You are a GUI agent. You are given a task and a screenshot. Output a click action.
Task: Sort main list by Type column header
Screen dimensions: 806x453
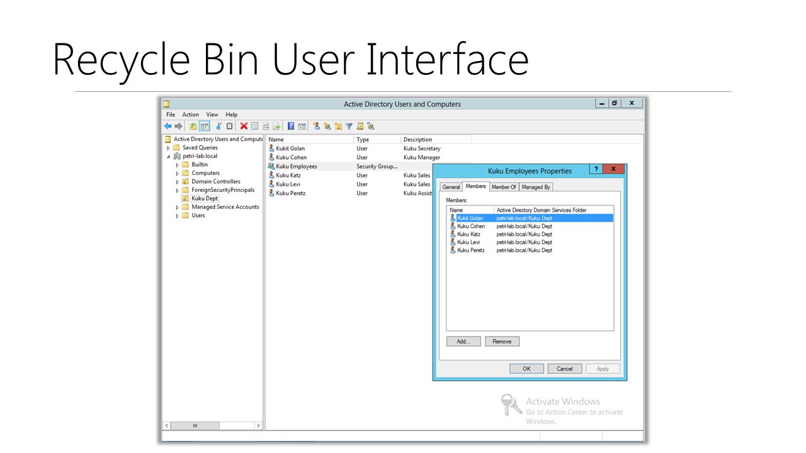tap(377, 140)
